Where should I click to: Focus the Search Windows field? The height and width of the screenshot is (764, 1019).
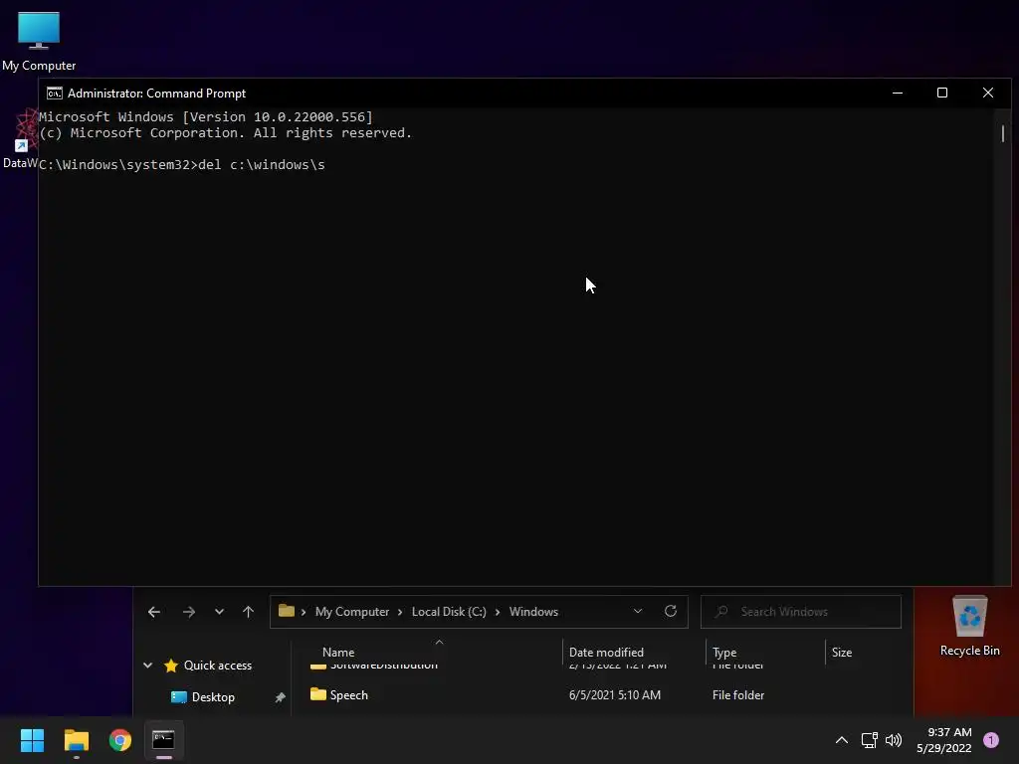(x=801, y=612)
